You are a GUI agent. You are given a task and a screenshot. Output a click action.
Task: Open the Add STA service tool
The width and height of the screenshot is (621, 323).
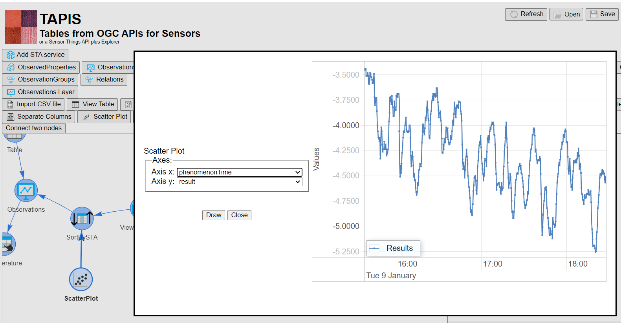[35, 55]
